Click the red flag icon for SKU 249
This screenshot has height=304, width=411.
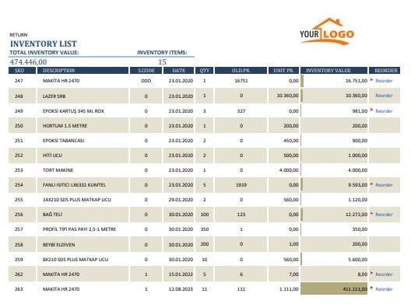[x=371, y=110]
